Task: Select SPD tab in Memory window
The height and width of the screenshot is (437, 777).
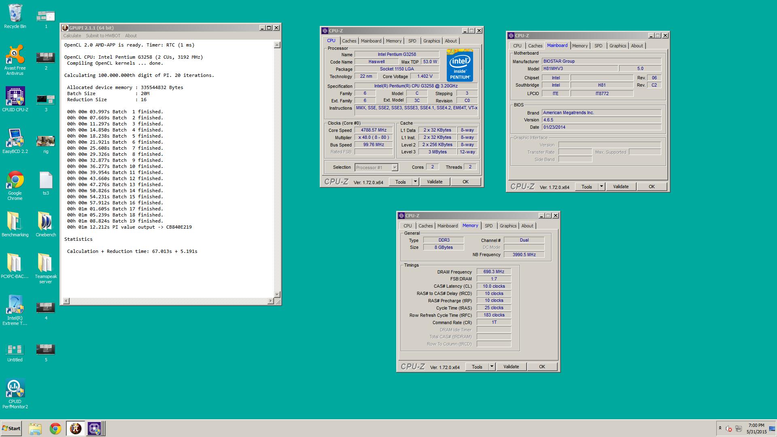Action: pos(488,226)
